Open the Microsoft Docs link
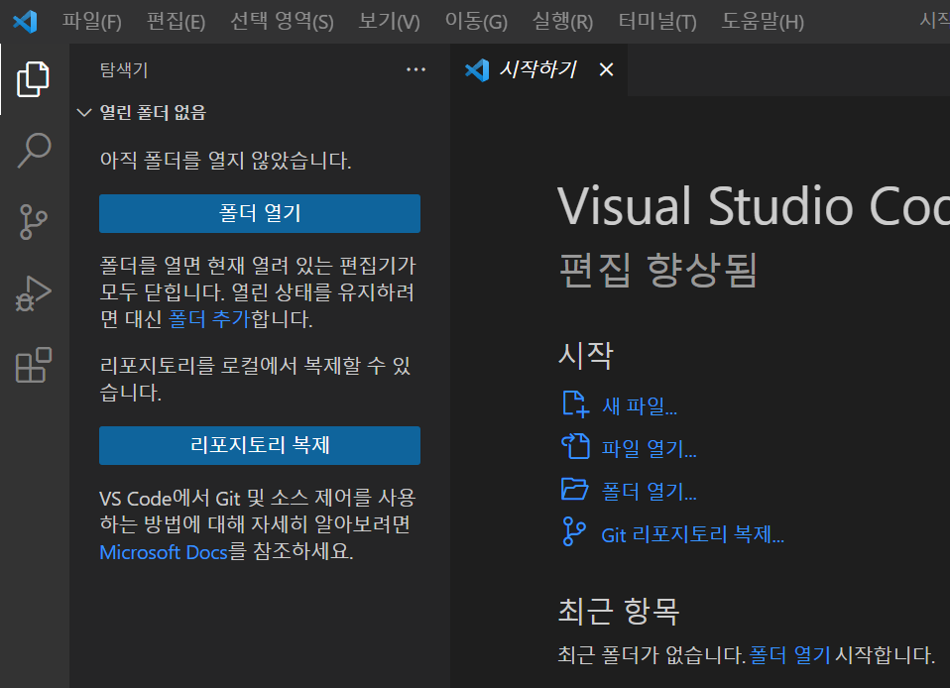 (164, 552)
